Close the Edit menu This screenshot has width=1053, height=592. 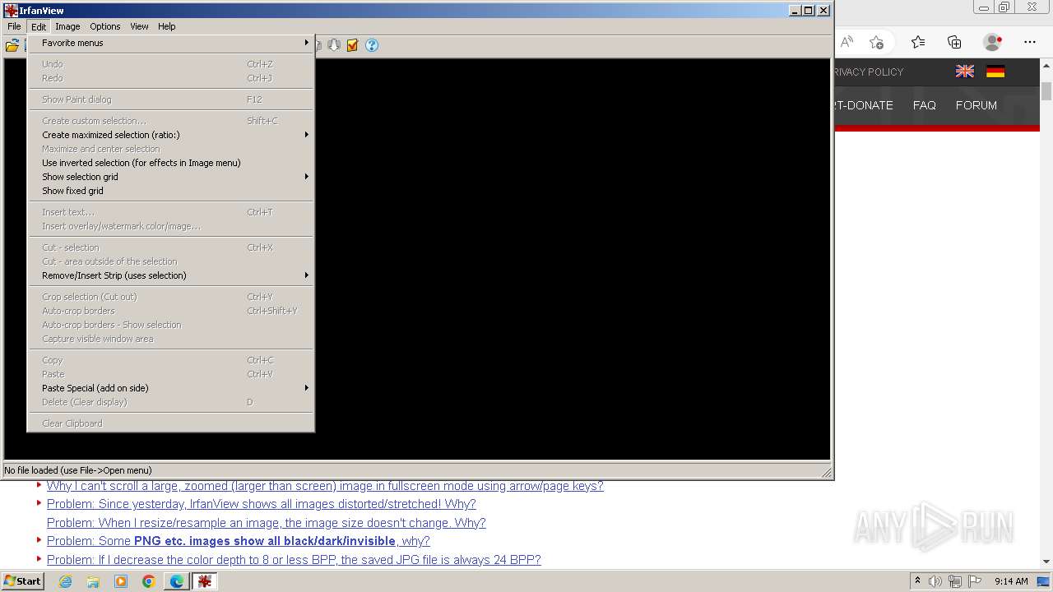click(39, 26)
